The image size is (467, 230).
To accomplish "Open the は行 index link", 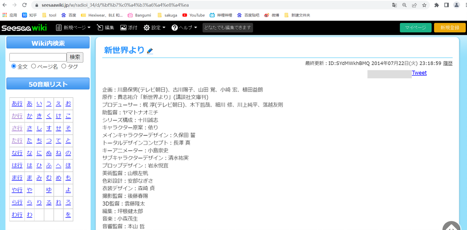I will (x=17, y=166).
